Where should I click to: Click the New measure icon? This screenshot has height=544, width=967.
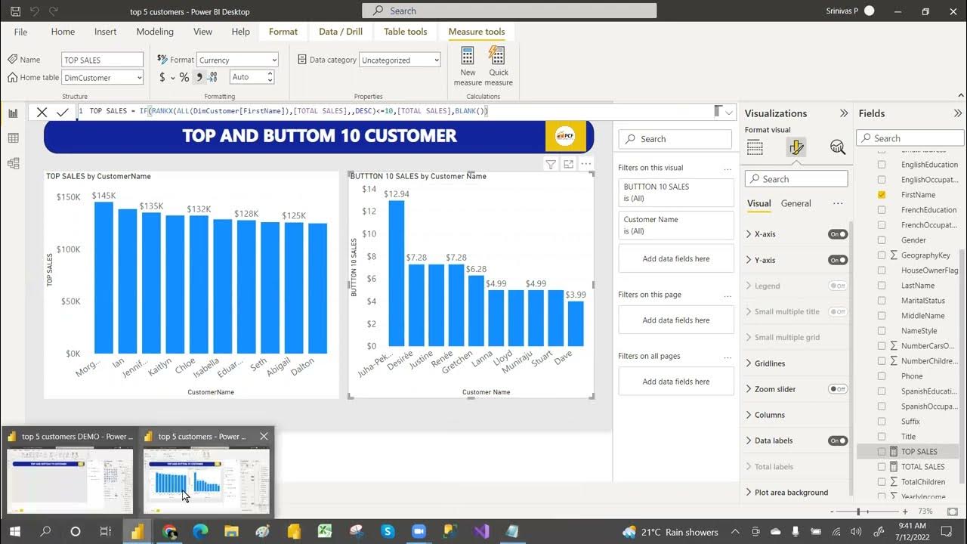(468, 57)
